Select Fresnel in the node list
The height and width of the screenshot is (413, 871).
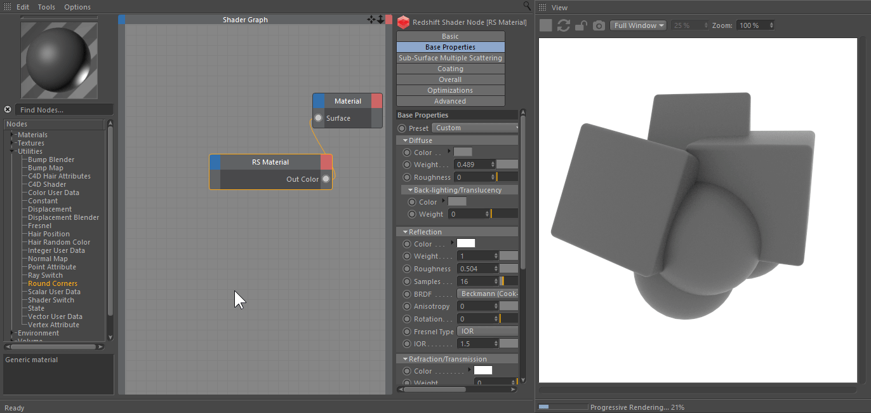coord(39,226)
